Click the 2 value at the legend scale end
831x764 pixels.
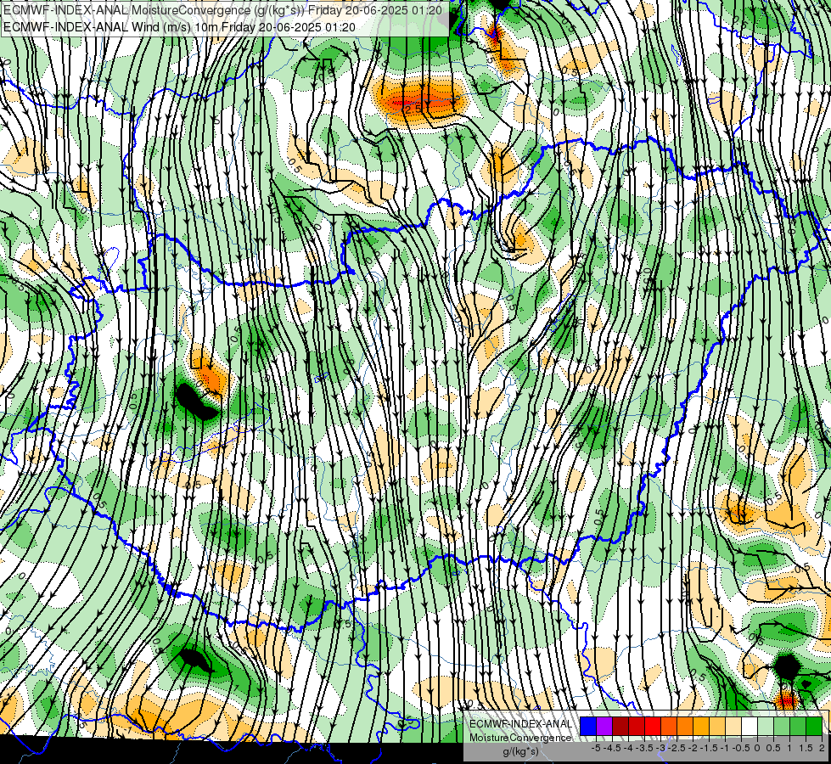tap(822, 748)
